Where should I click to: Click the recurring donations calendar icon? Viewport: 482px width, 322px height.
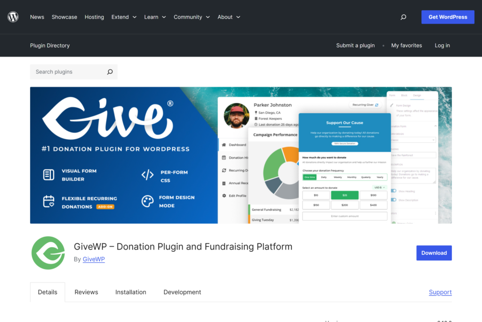click(48, 202)
